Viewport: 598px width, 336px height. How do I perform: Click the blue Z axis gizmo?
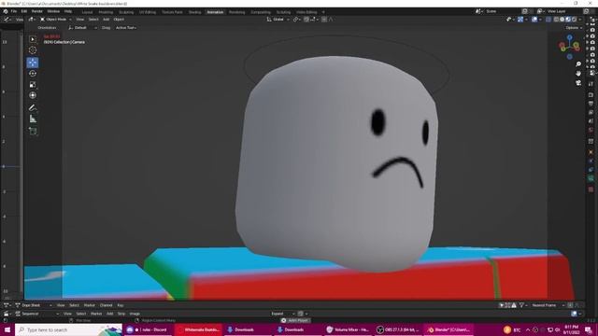569,37
